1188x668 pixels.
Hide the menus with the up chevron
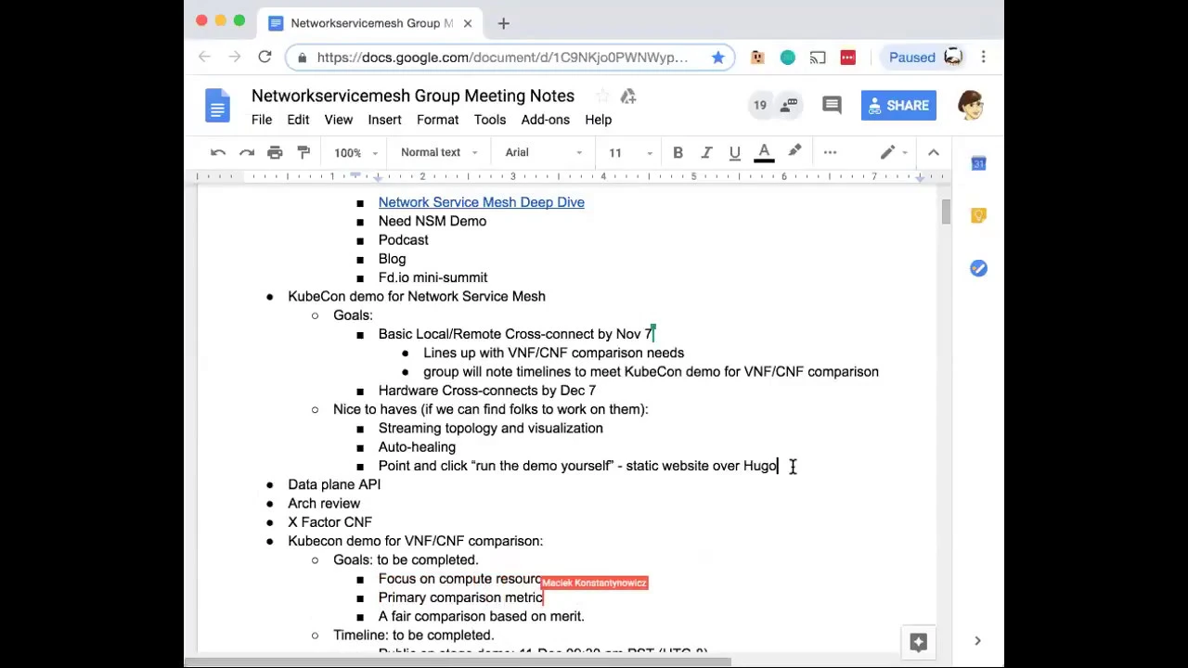[x=934, y=152]
